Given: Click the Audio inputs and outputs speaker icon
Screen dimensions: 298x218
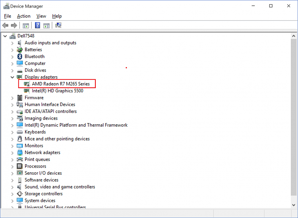Looking at the screenshot, I should (x=19, y=43).
